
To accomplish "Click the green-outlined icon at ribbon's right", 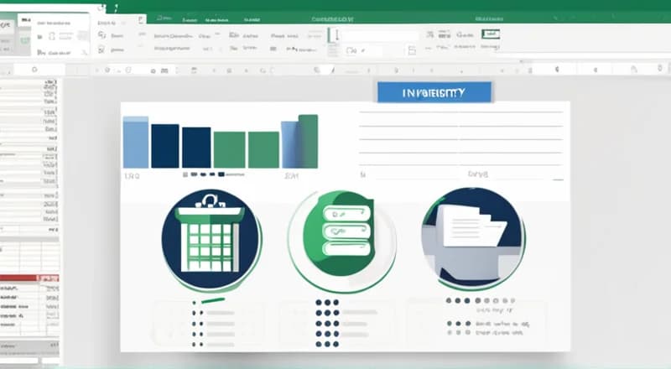I will pyautogui.click(x=489, y=34).
